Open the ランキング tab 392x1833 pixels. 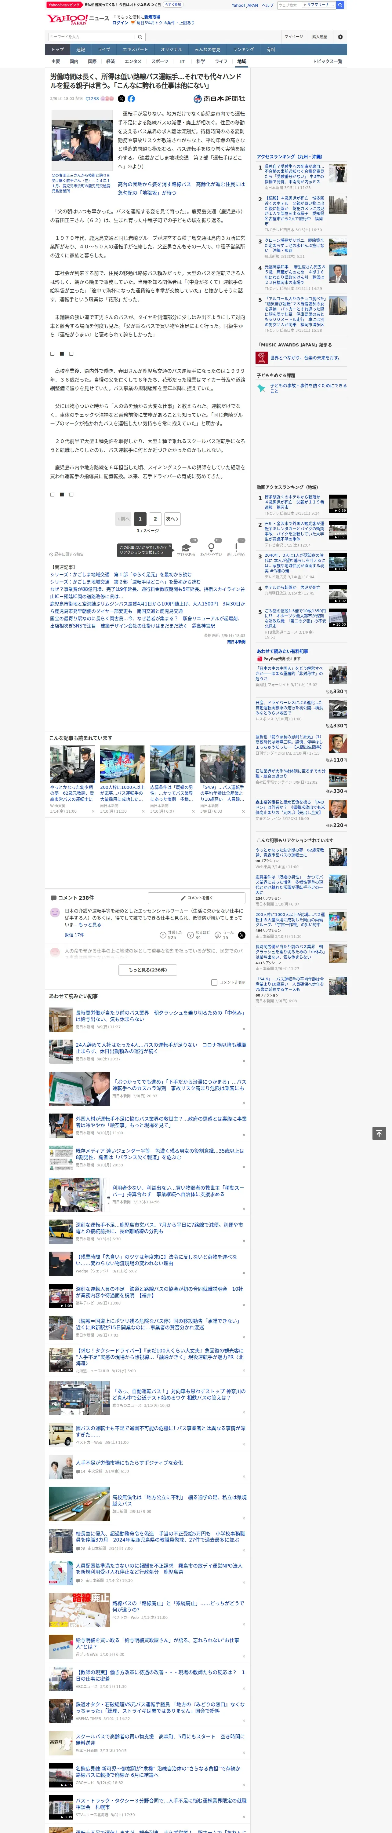click(x=243, y=50)
